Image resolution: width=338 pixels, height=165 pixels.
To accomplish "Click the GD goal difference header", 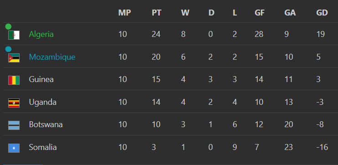I will coord(322,13).
